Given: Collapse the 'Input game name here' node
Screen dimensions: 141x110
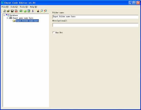Looking at the screenshot, I should pyautogui.click(x=8, y=18).
